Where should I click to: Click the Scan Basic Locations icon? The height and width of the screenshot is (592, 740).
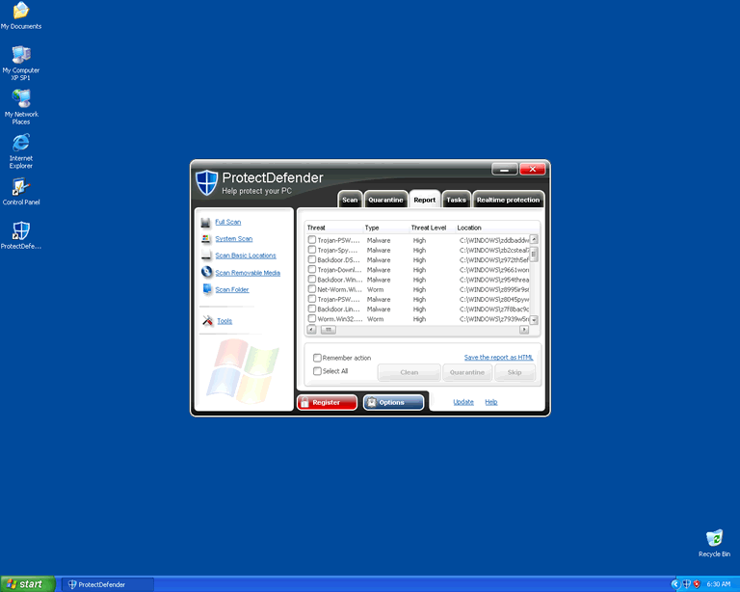[x=206, y=256]
